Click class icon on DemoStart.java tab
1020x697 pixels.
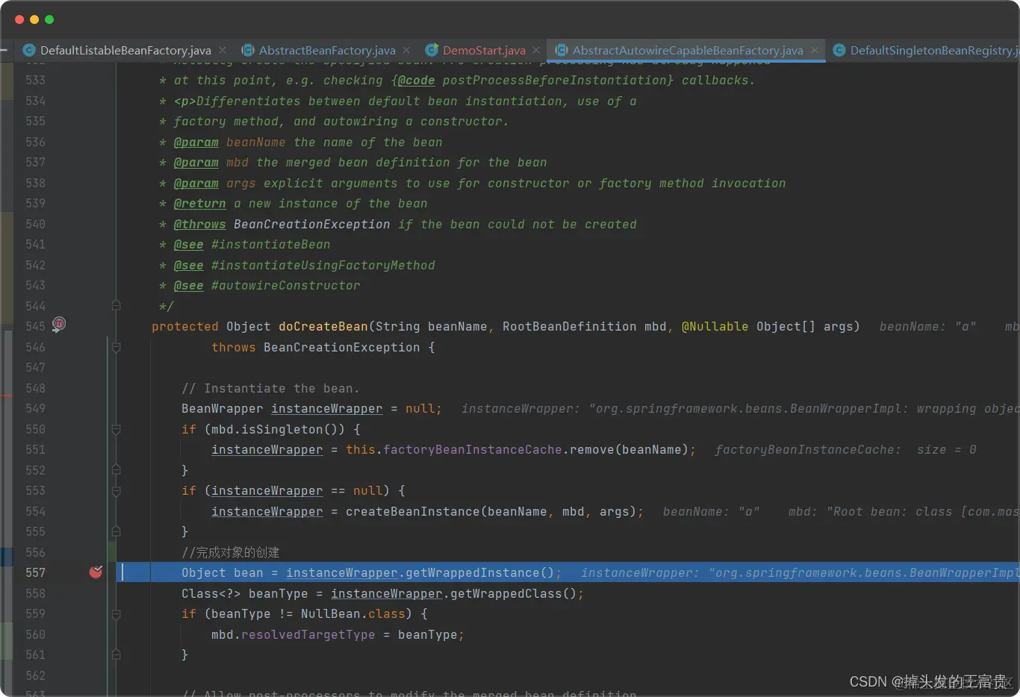[432, 50]
